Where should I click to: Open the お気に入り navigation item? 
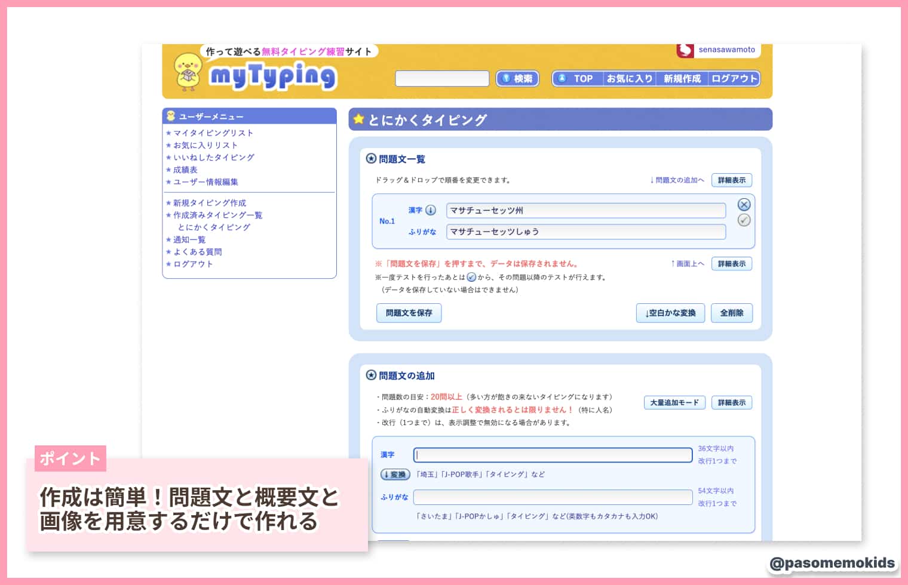click(629, 78)
